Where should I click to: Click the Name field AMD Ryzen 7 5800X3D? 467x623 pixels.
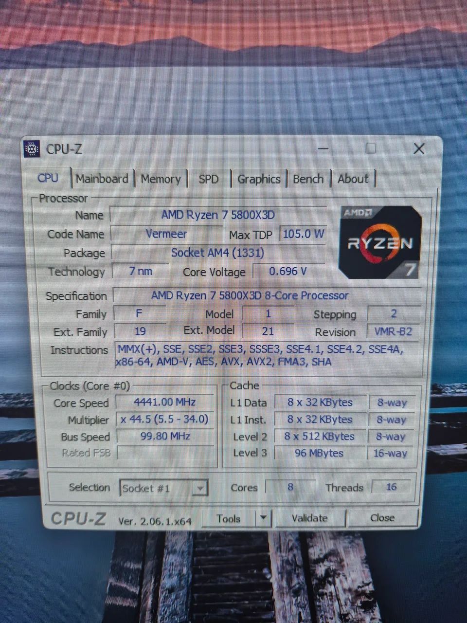pos(218,215)
